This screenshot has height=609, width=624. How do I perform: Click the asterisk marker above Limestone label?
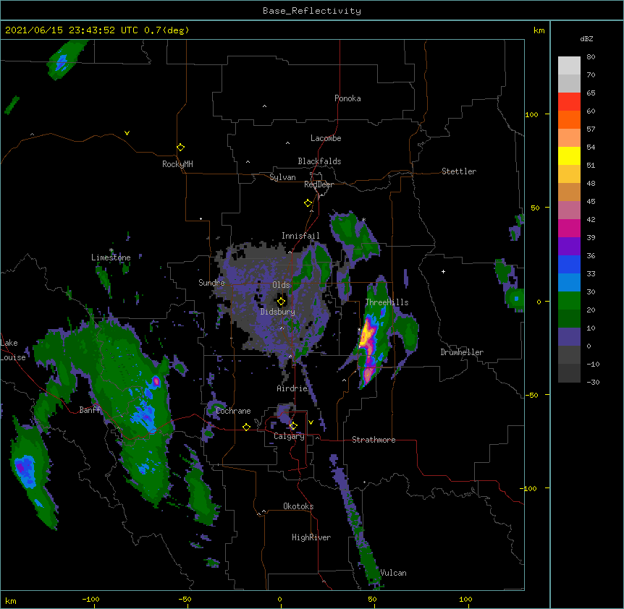pos(111,250)
